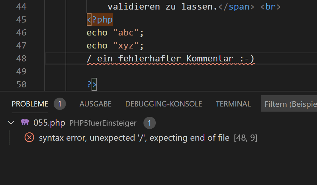Click the PHP elephant file icon
317x185 pixels.
(x=25, y=123)
